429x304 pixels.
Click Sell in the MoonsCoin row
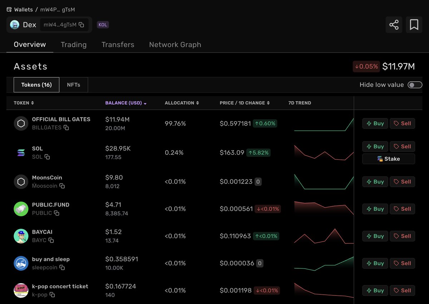[x=402, y=182]
